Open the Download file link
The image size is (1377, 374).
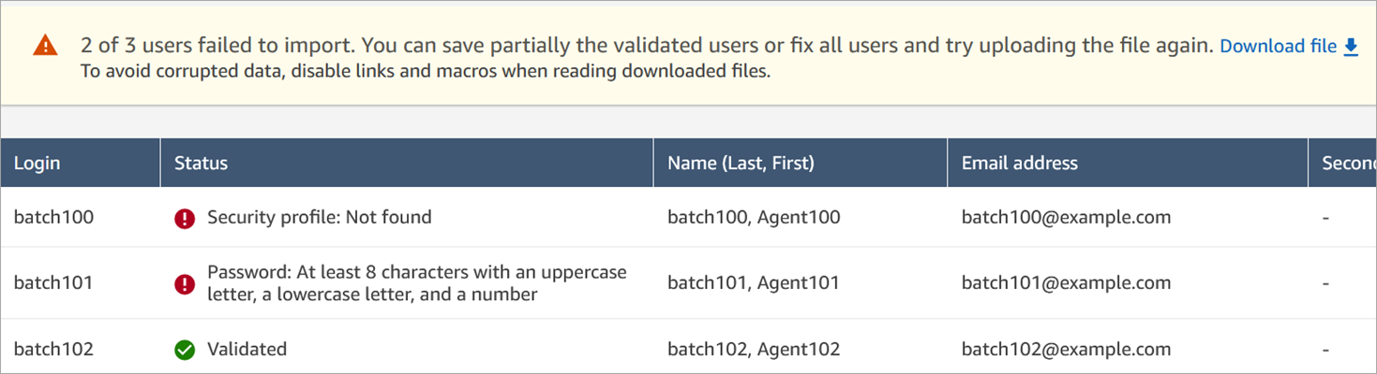[1278, 47]
